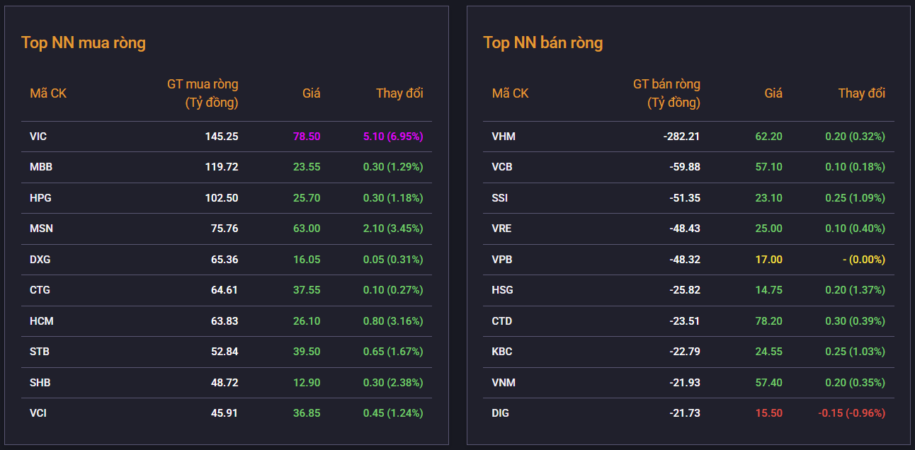Choose the KBC stock ticker
The width and height of the screenshot is (915, 450).
click(502, 352)
